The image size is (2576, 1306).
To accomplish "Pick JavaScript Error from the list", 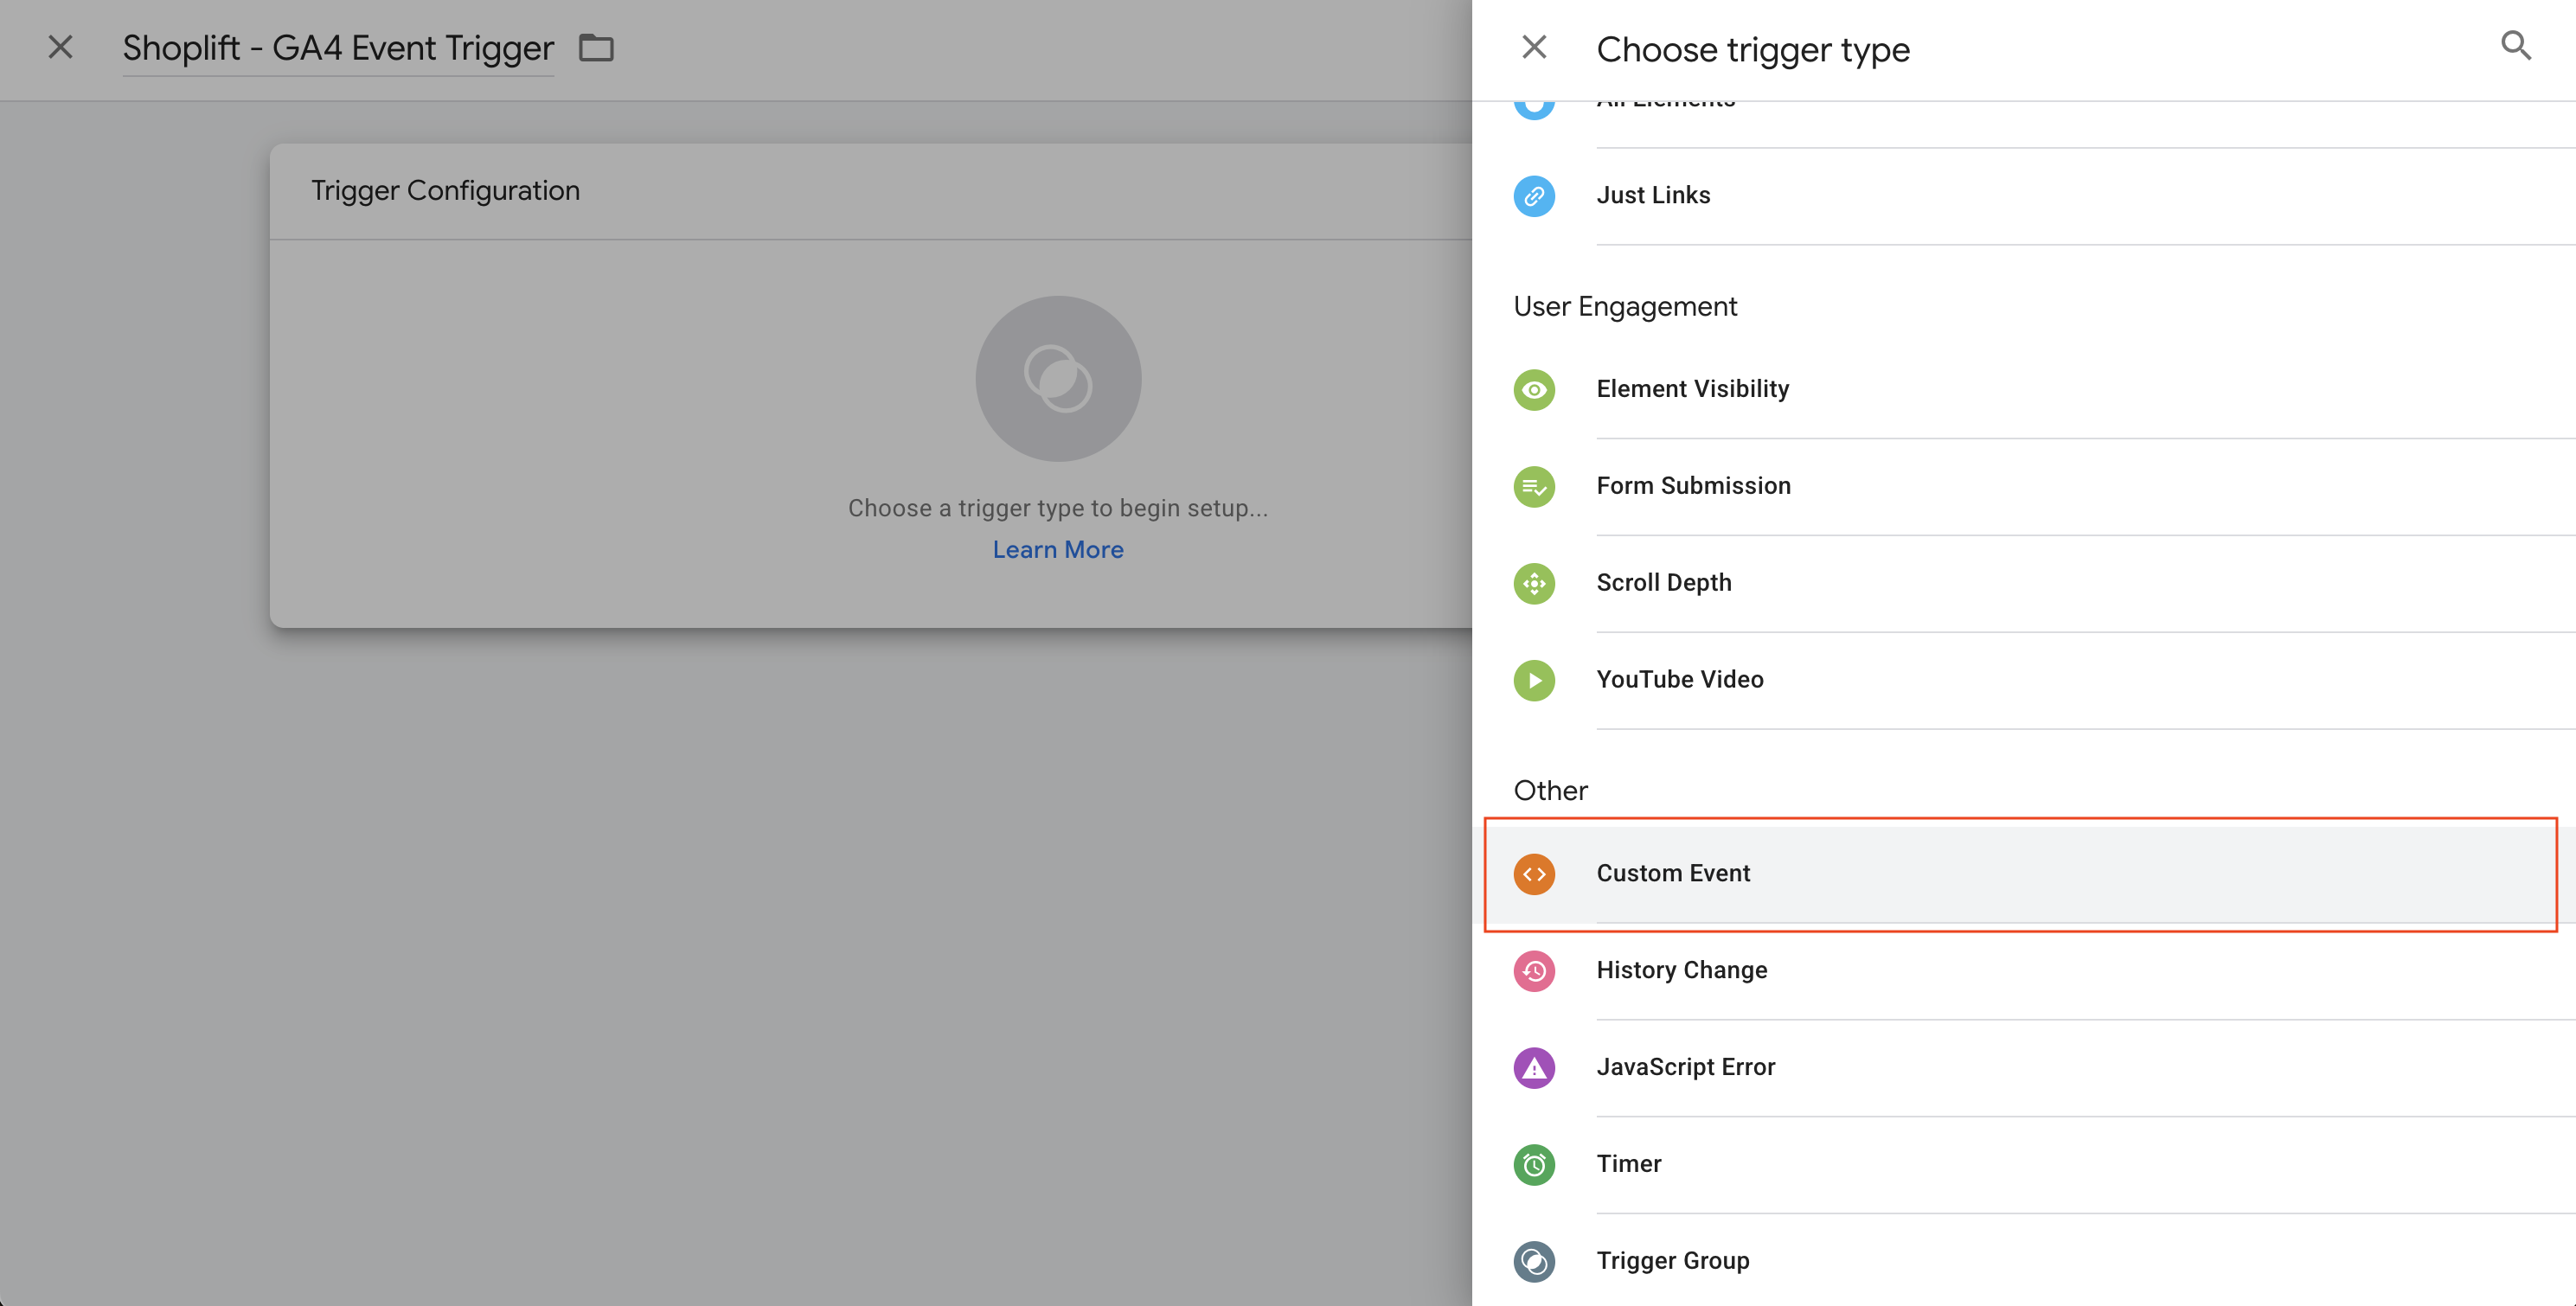I will click(1685, 1067).
